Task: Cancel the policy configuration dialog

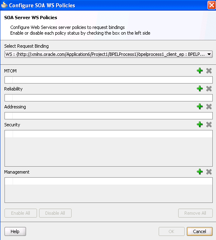Action: (x=199, y=231)
